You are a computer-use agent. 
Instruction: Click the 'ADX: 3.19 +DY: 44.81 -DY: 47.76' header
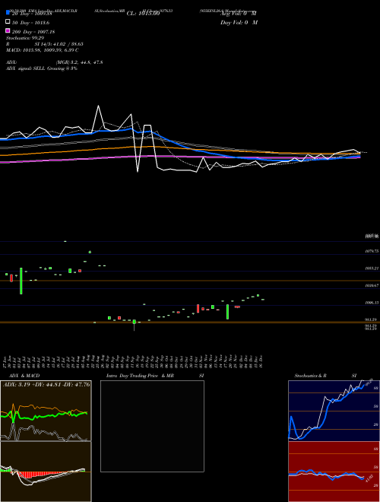pyautogui.click(x=46, y=385)
